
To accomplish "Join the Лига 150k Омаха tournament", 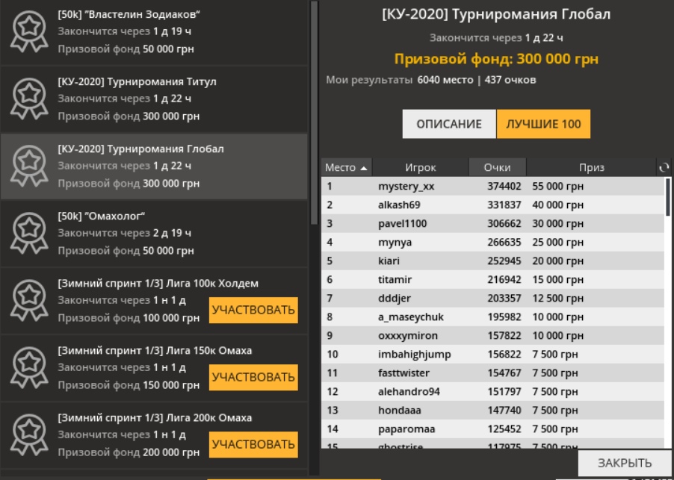I will [253, 378].
